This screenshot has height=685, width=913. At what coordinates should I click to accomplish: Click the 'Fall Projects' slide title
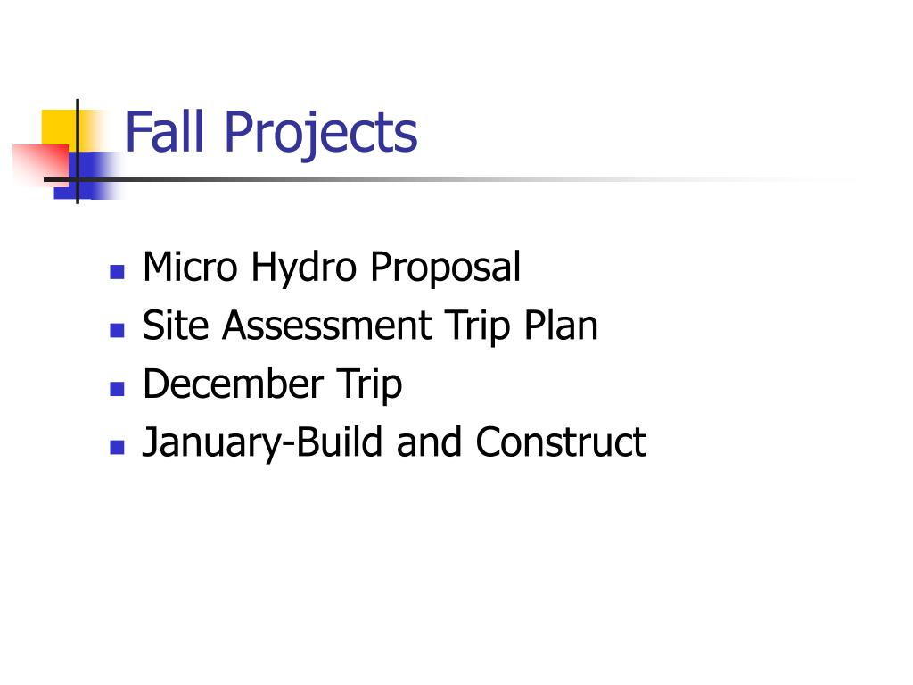(271, 134)
